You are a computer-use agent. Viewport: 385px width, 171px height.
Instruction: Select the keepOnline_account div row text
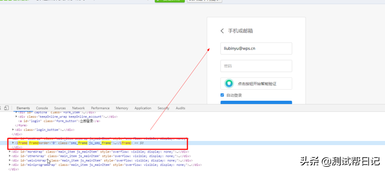pos(68,116)
